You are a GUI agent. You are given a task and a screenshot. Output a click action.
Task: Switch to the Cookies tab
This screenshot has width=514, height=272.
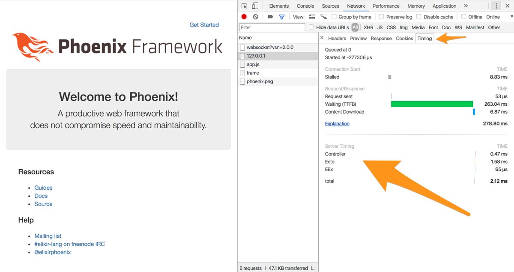[404, 39]
